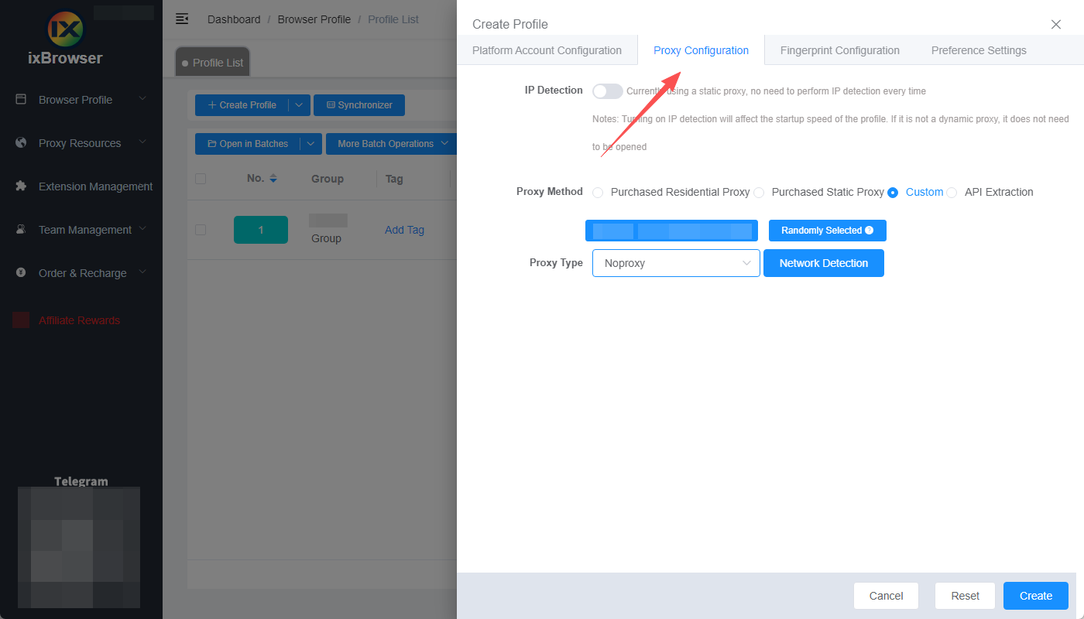Viewport: 1084px width, 619px height.
Task: Sort by the No. column arrows
Action: (273, 179)
